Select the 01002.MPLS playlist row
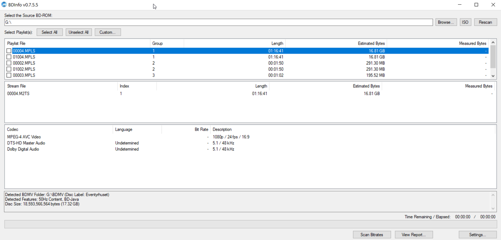Viewport: 501px width, 240px height. coord(247,69)
